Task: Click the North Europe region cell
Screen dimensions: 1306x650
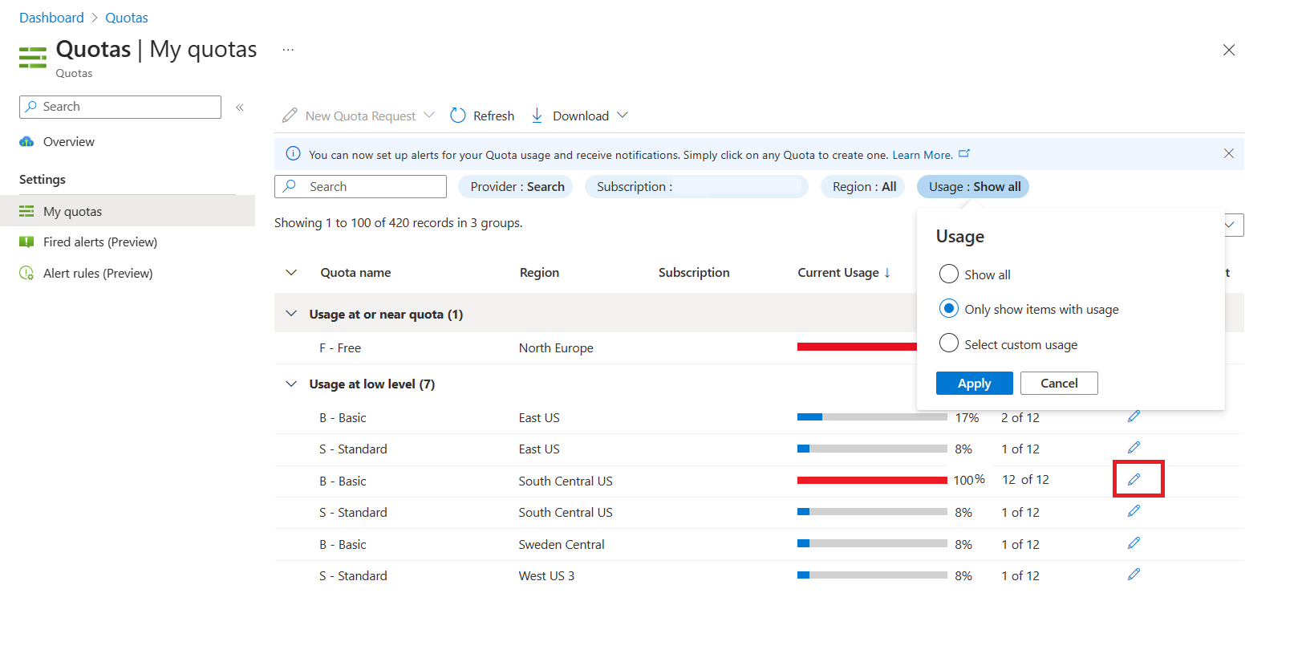Action: click(556, 347)
